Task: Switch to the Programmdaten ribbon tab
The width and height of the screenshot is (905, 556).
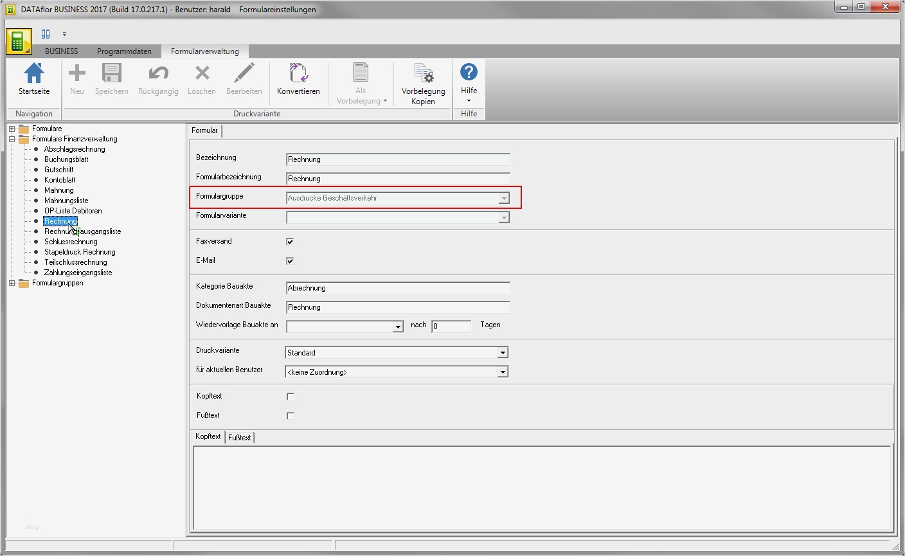Action: [x=125, y=51]
